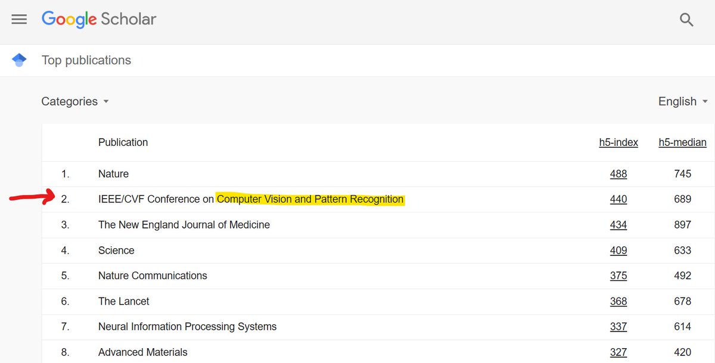Open New England Journal h5-index 434
Image resolution: width=715 pixels, height=363 pixels.
click(x=618, y=225)
